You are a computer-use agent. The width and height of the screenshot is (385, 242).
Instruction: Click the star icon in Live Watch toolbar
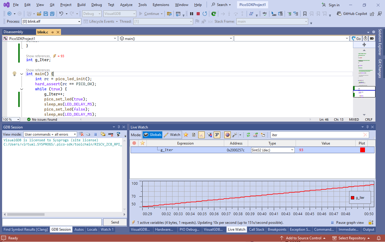(x=186, y=135)
